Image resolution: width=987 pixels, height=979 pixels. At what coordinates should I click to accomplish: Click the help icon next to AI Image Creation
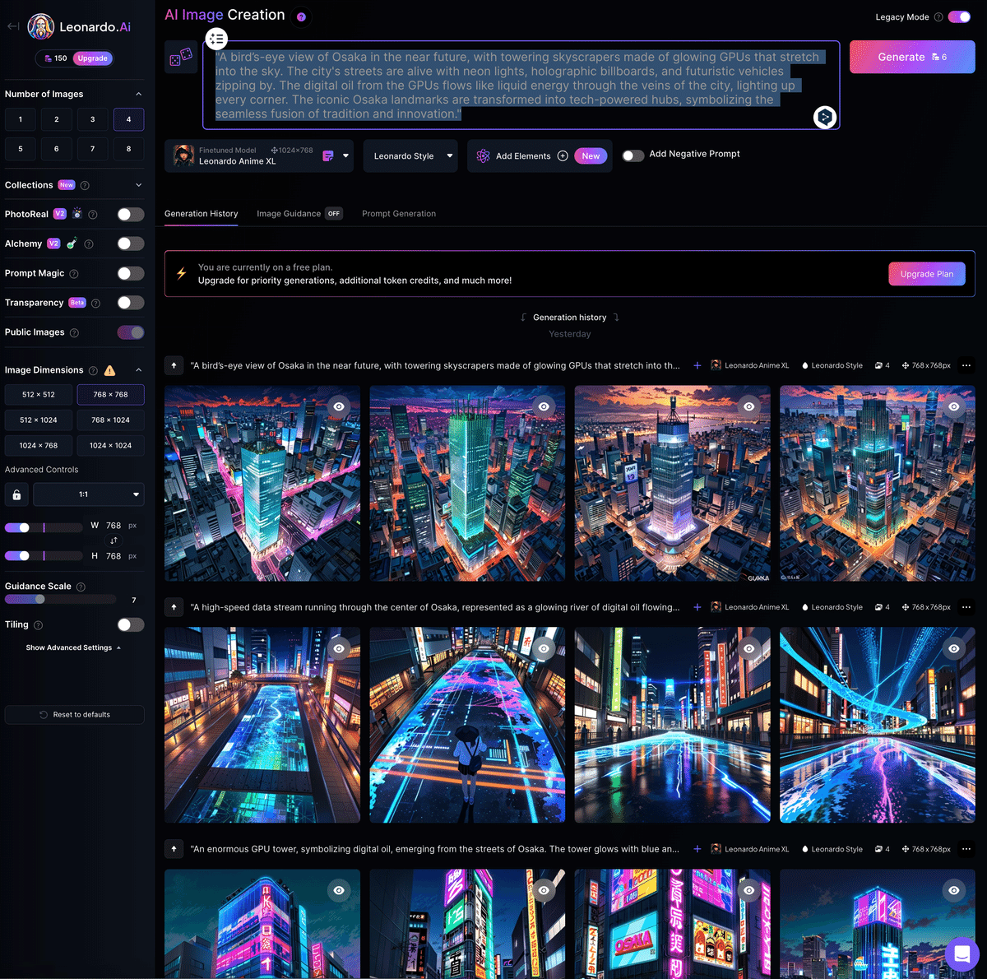click(301, 16)
